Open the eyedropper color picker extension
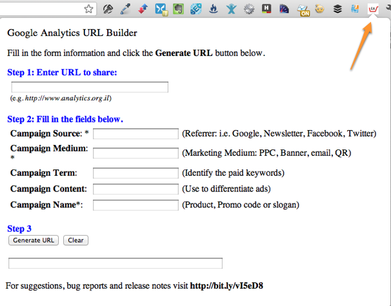This screenshot has height=306, width=391. pyautogui.click(x=125, y=9)
